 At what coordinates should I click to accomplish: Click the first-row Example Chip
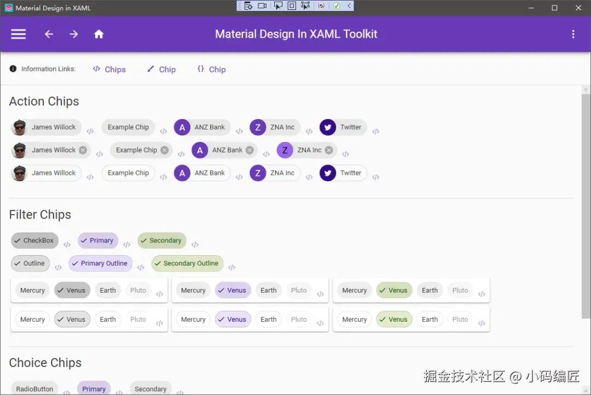coord(128,127)
